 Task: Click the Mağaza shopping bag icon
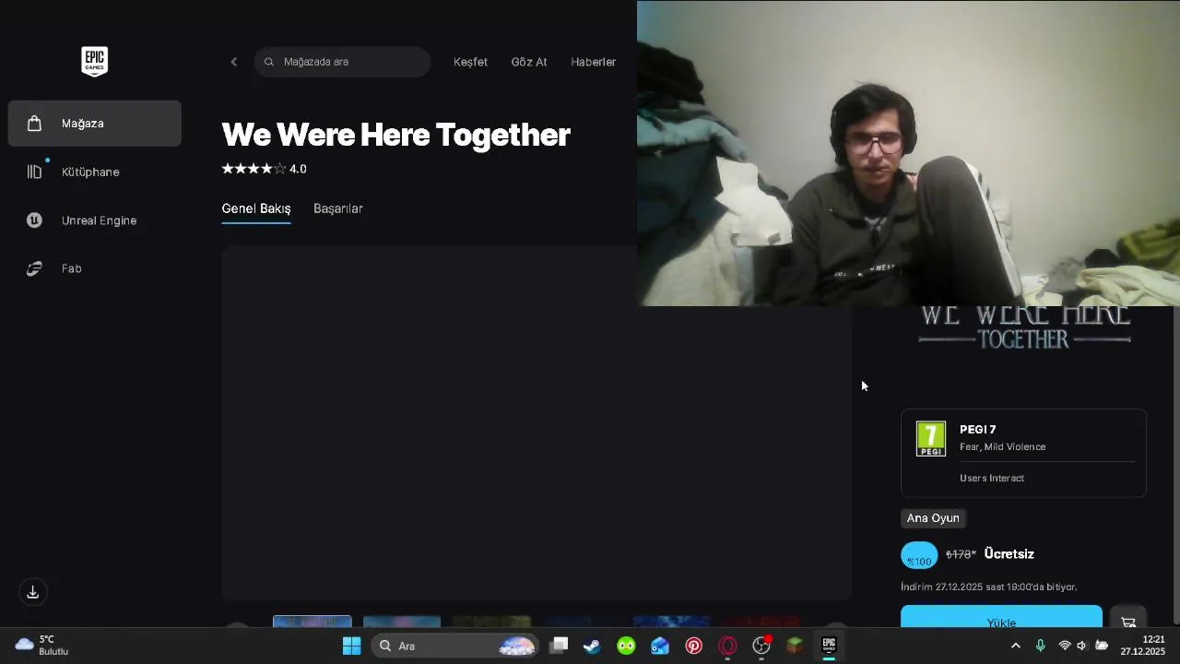[x=34, y=124]
